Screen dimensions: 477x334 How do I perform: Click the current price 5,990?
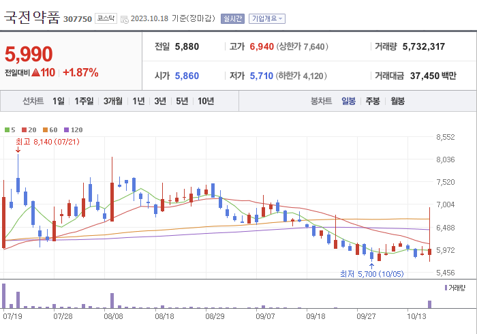pyautogui.click(x=29, y=54)
